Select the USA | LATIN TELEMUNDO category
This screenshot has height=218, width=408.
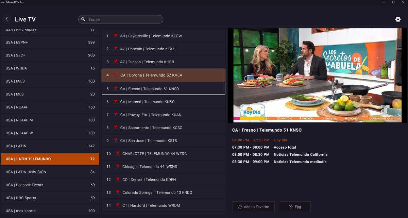(50, 159)
